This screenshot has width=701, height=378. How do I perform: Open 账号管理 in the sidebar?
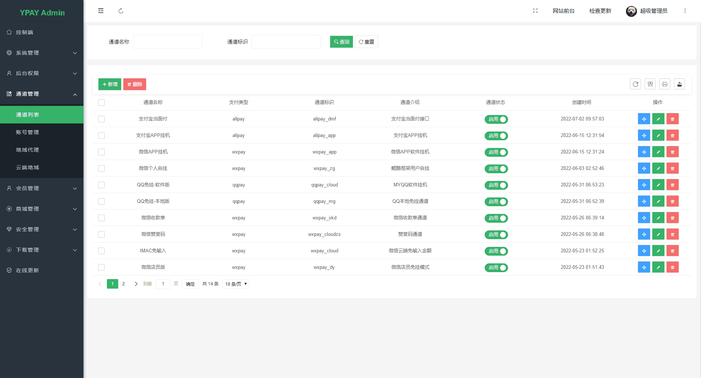click(27, 132)
